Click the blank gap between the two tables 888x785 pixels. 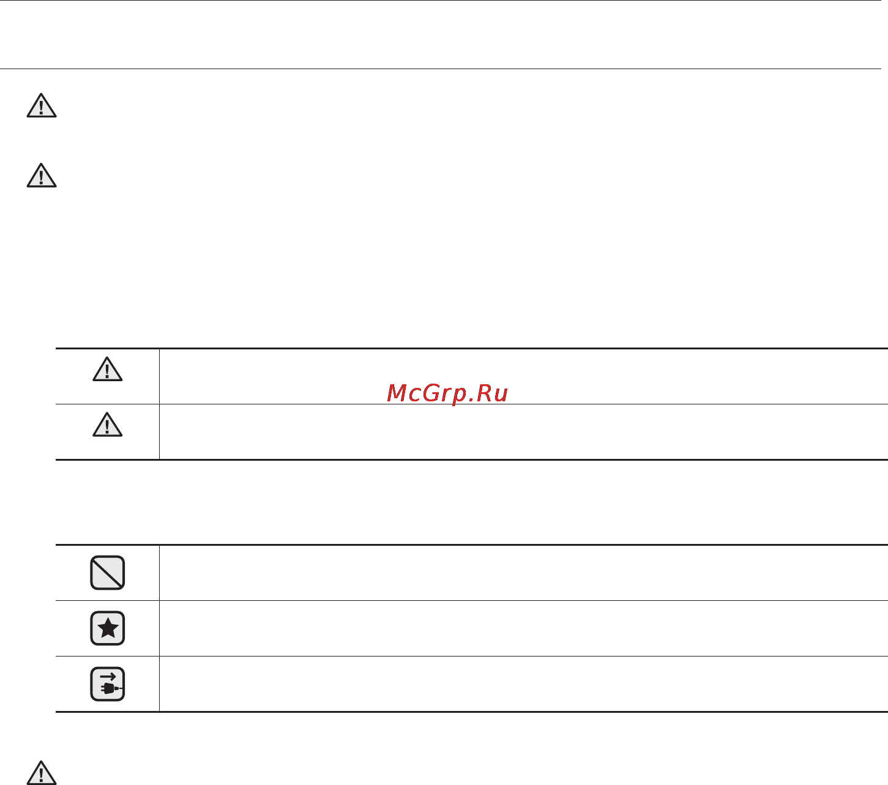click(471, 502)
